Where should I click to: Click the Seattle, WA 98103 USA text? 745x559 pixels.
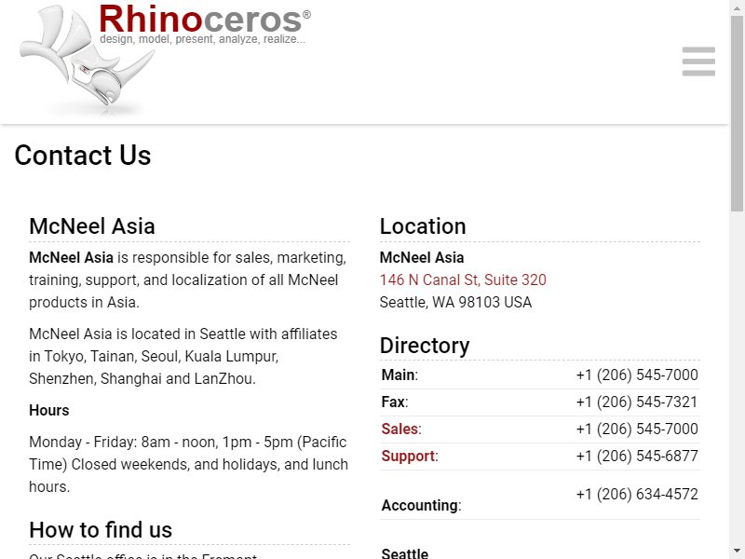pyautogui.click(x=455, y=302)
